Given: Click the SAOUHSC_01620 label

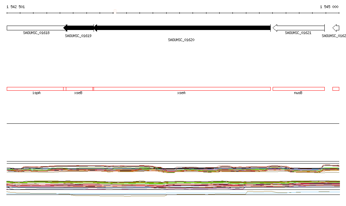Looking at the screenshot, I should pyautogui.click(x=181, y=40).
